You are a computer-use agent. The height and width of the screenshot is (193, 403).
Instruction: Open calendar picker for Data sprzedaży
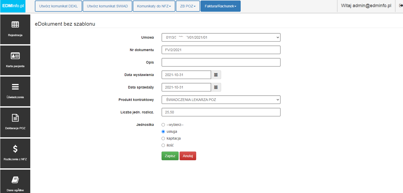[x=216, y=87]
